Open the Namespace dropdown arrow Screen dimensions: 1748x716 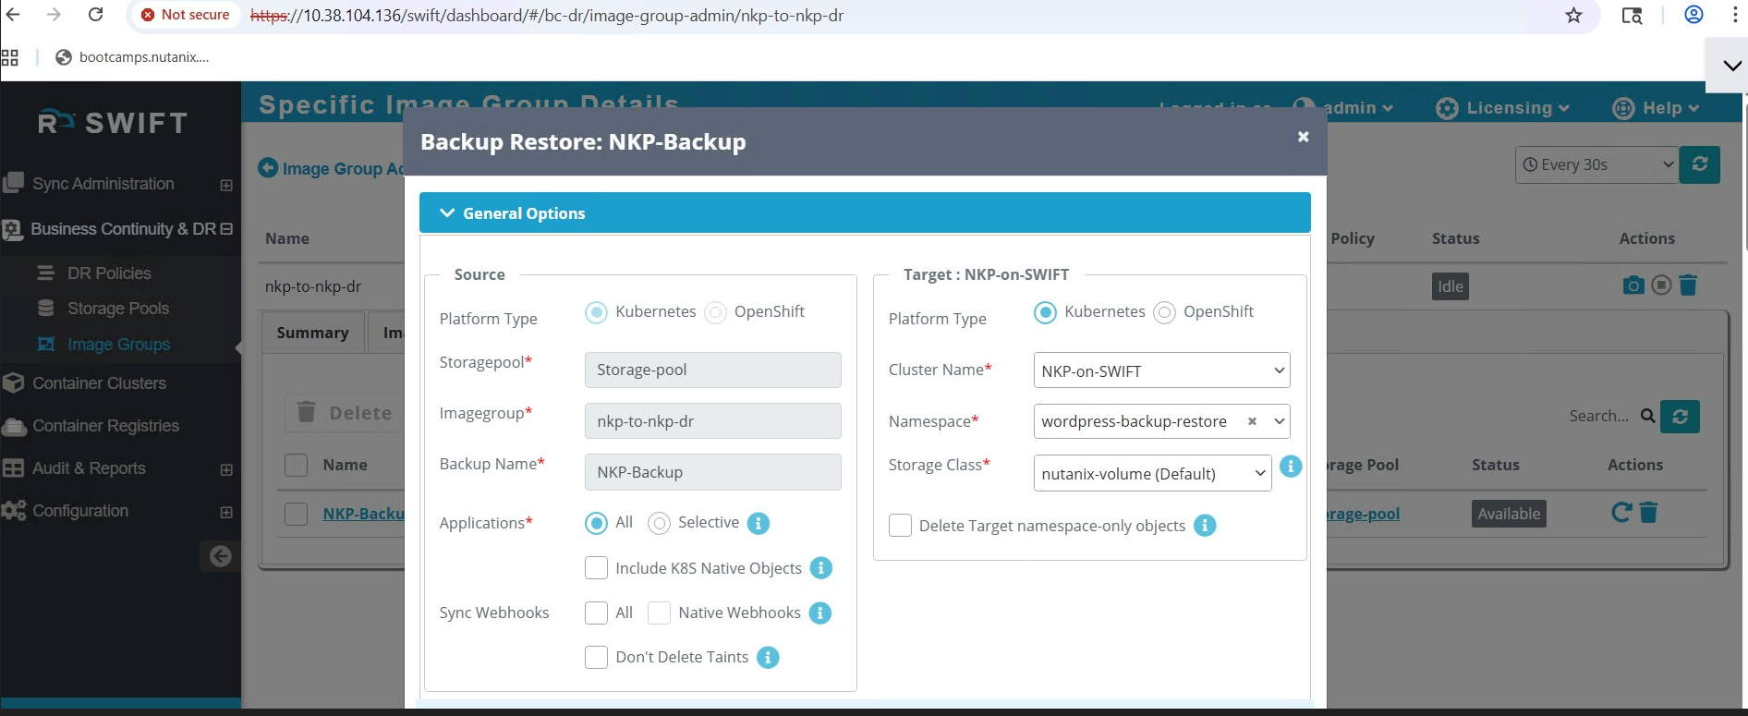point(1280,421)
